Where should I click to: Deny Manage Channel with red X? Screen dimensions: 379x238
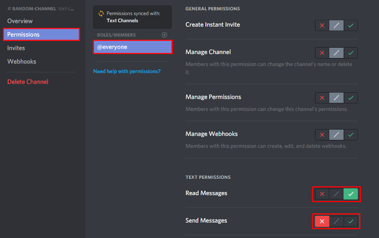pos(322,53)
